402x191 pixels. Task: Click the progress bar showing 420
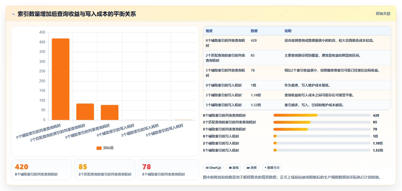pyautogui.click(x=322, y=115)
